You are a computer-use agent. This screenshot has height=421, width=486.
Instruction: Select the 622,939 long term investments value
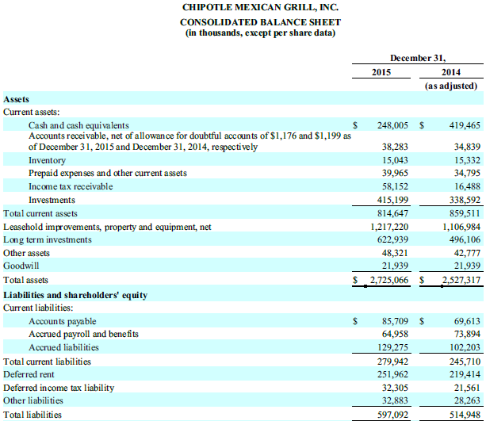click(x=392, y=239)
